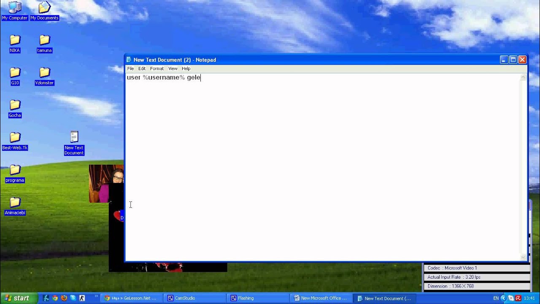Open the Format menu in Notepad
This screenshot has width=540, height=304.
tap(157, 68)
